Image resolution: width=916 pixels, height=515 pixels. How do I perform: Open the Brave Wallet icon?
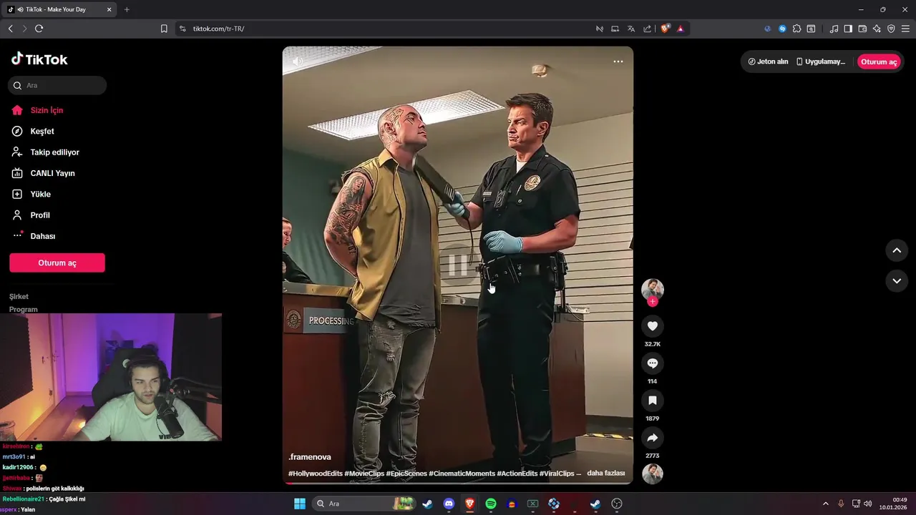tap(862, 29)
